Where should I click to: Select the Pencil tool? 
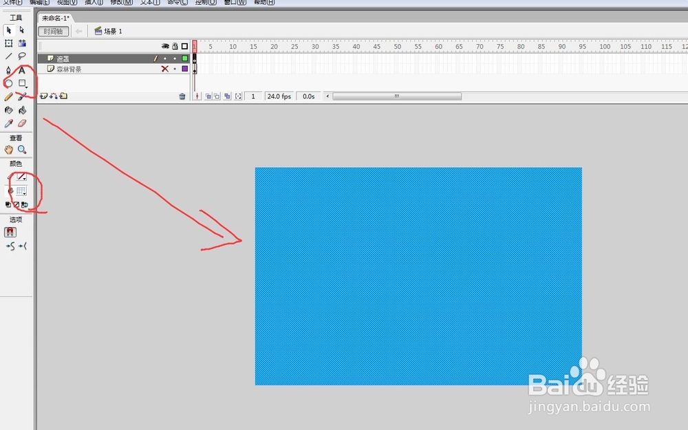click(x=8, y=96)
